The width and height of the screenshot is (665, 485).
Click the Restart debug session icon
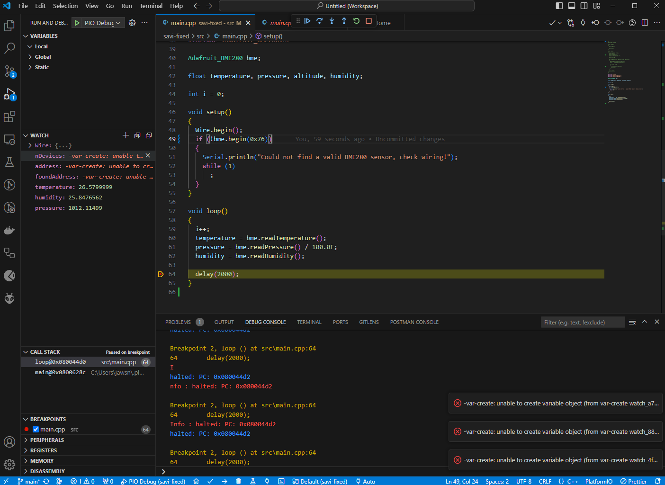[356, 21]
